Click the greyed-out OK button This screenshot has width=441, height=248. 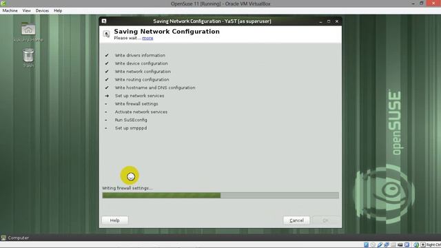[325, 220]
